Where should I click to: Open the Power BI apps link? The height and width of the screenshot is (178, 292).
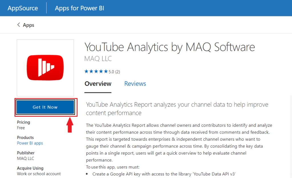30,143
